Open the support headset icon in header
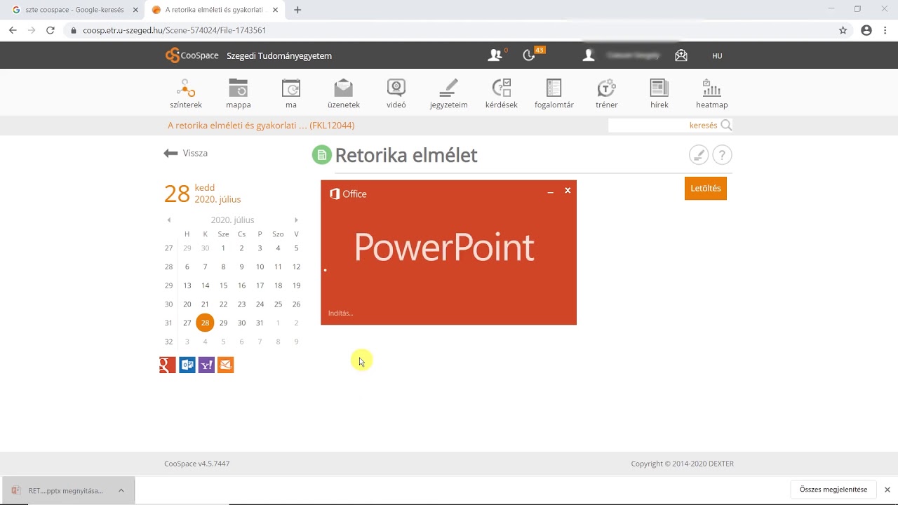Screen dimensions: 898x505 pos(681,55)
